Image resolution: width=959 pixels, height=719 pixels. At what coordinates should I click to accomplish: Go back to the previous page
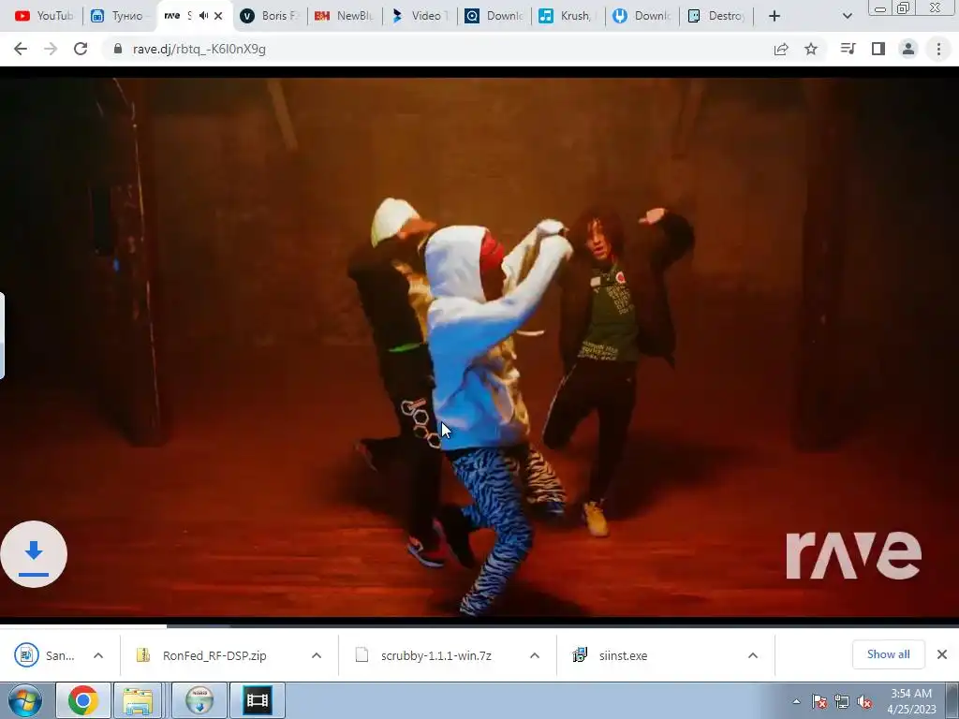tap(21, 49)
